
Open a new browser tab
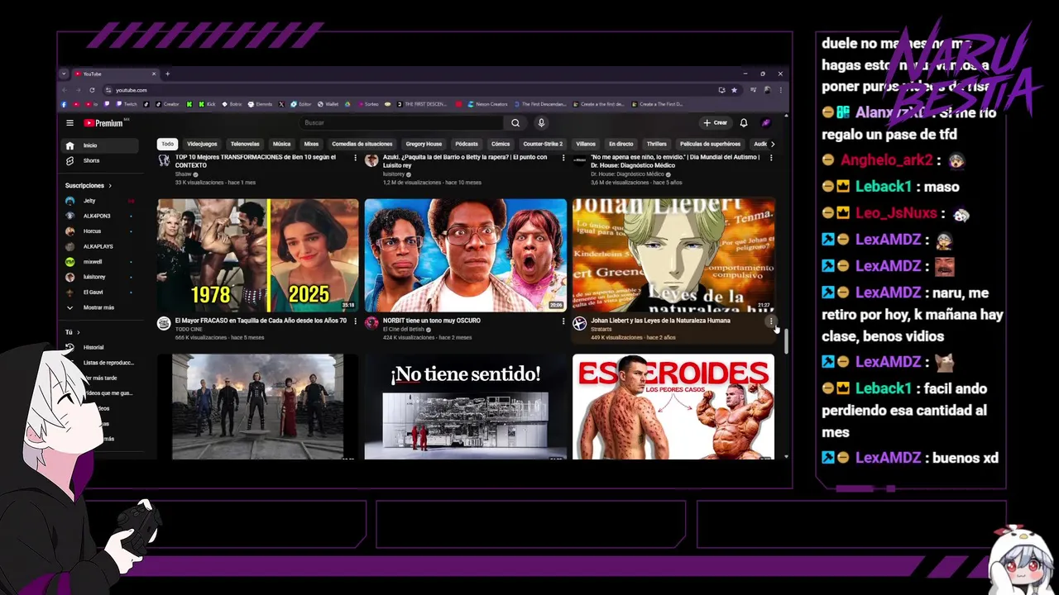click(167, 74)
